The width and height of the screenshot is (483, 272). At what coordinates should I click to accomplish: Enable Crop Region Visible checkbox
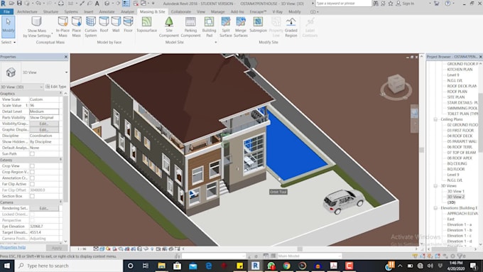click(32, 172)
